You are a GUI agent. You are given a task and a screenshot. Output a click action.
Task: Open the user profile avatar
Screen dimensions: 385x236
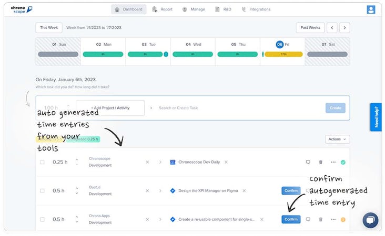coord(371,9)
